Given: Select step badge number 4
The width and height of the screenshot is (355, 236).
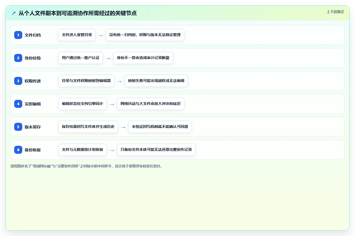Looking at the screenshot, I should (18, 104).
